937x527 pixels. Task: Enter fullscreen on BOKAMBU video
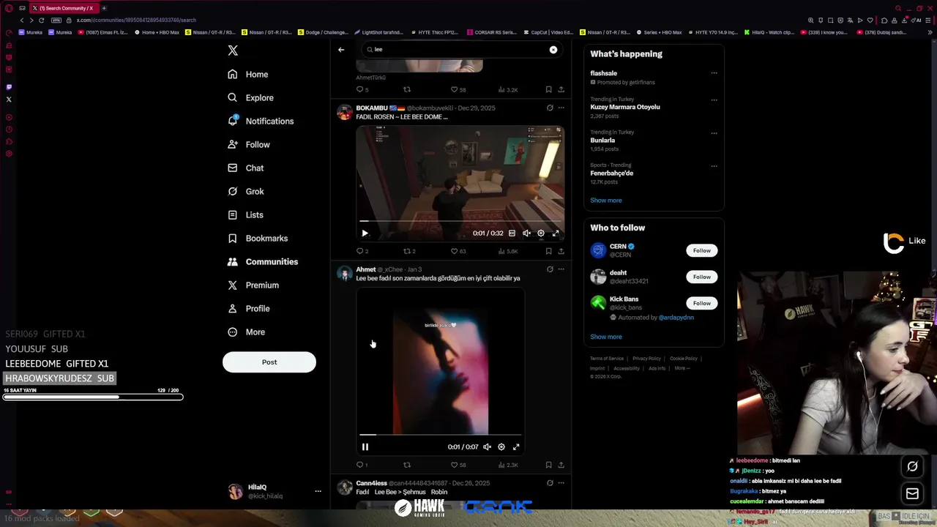556,233
